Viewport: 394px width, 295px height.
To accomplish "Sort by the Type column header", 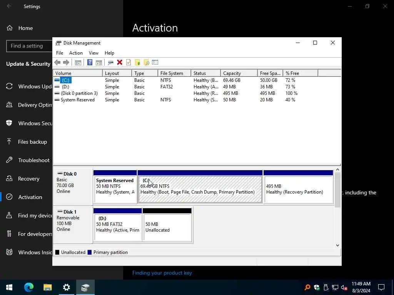I will coord(145,73).
